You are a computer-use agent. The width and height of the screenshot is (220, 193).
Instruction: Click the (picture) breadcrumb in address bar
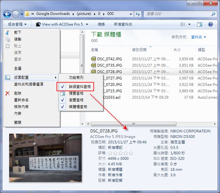pos(84,14)
